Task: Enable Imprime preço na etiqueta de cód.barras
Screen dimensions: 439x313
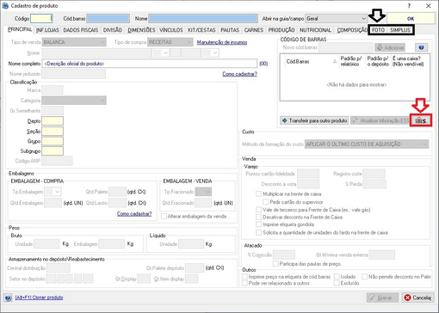Action: pos(244,277)
